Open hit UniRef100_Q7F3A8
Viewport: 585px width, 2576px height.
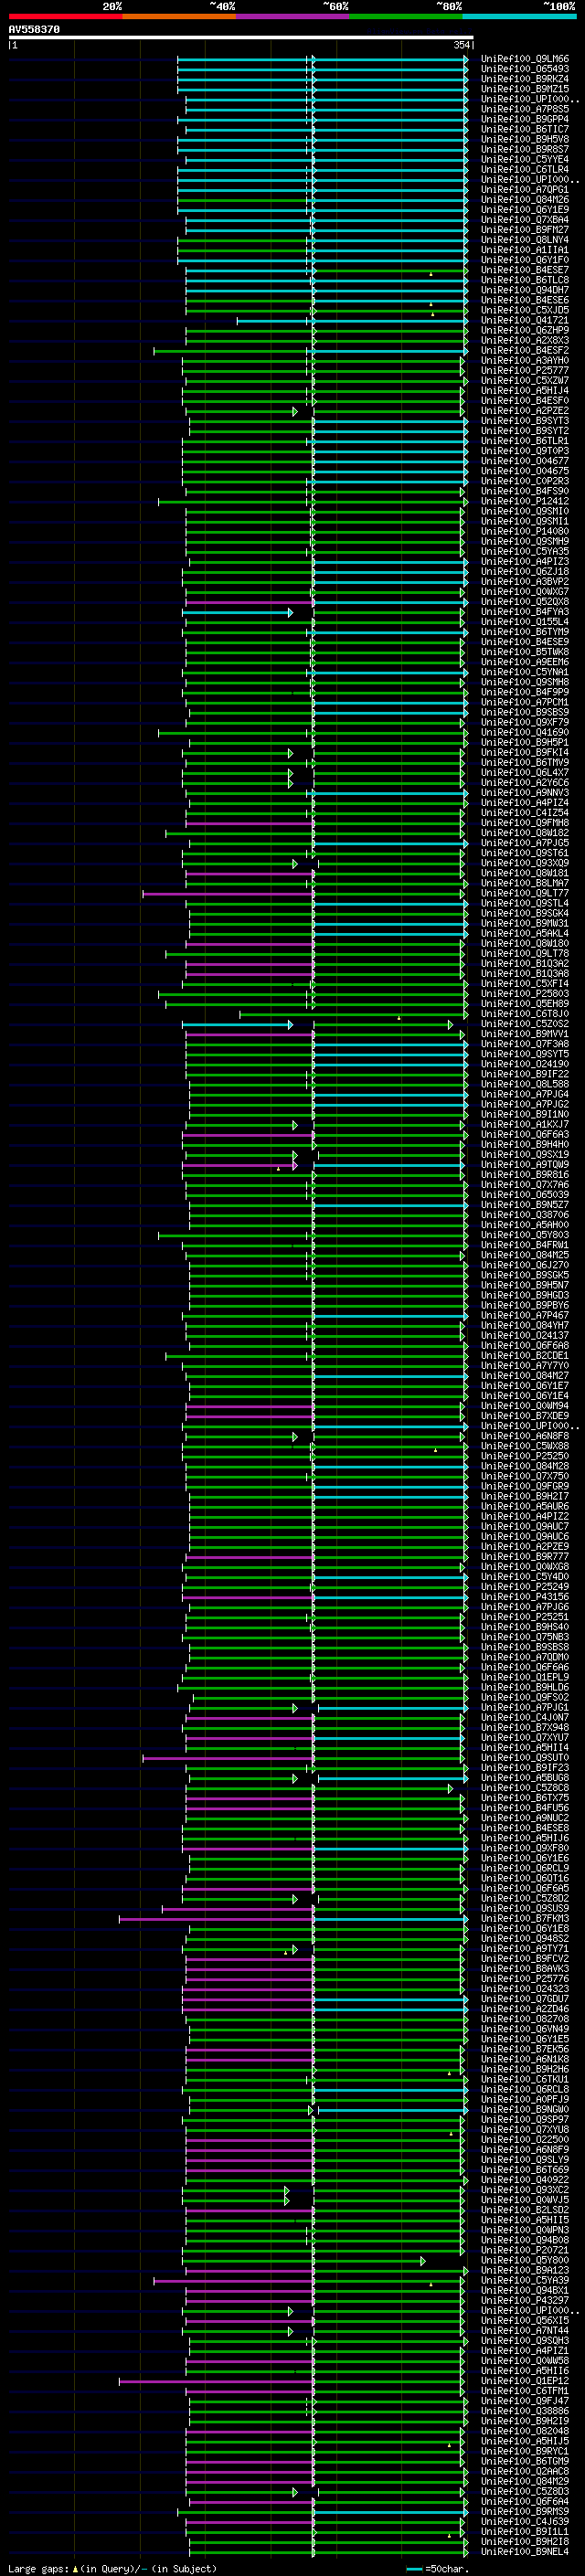525,1044
